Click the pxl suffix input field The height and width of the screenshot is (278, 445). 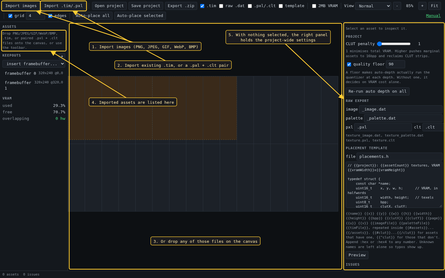click(383, 127)
